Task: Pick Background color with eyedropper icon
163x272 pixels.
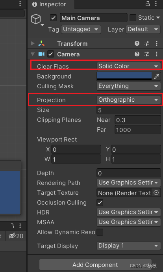Action: coord(156,76)
